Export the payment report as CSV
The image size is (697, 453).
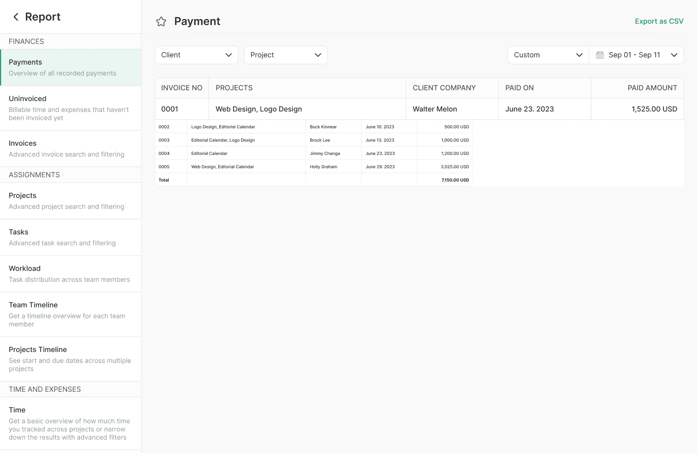point(659,21)
